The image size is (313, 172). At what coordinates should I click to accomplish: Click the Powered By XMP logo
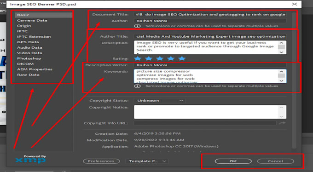[31, 159]
